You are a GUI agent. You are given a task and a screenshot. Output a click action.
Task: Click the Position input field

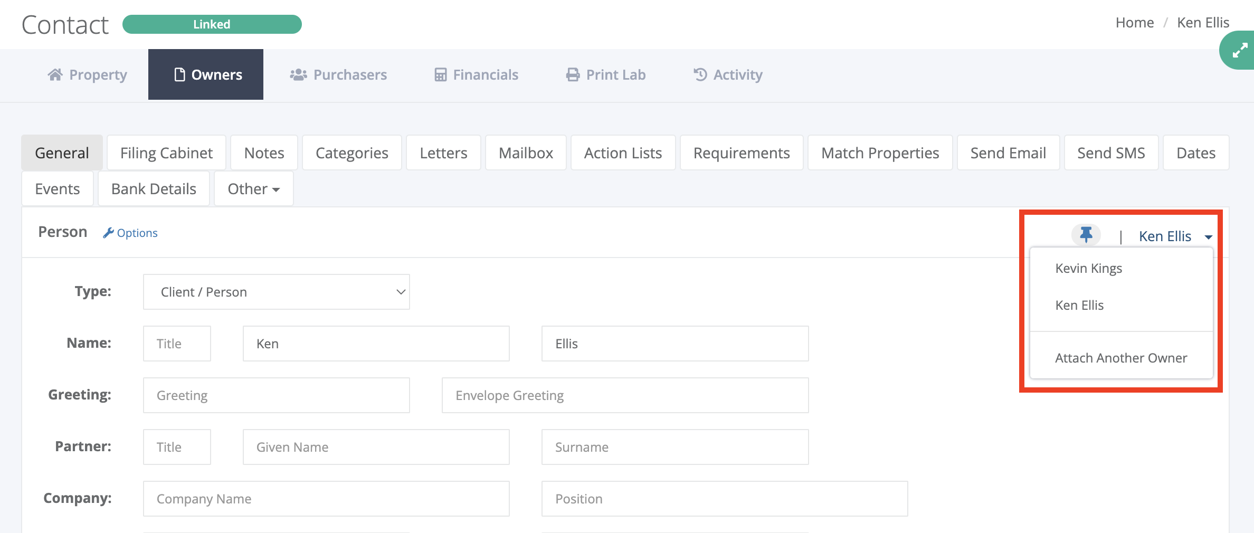pos(725,499)
